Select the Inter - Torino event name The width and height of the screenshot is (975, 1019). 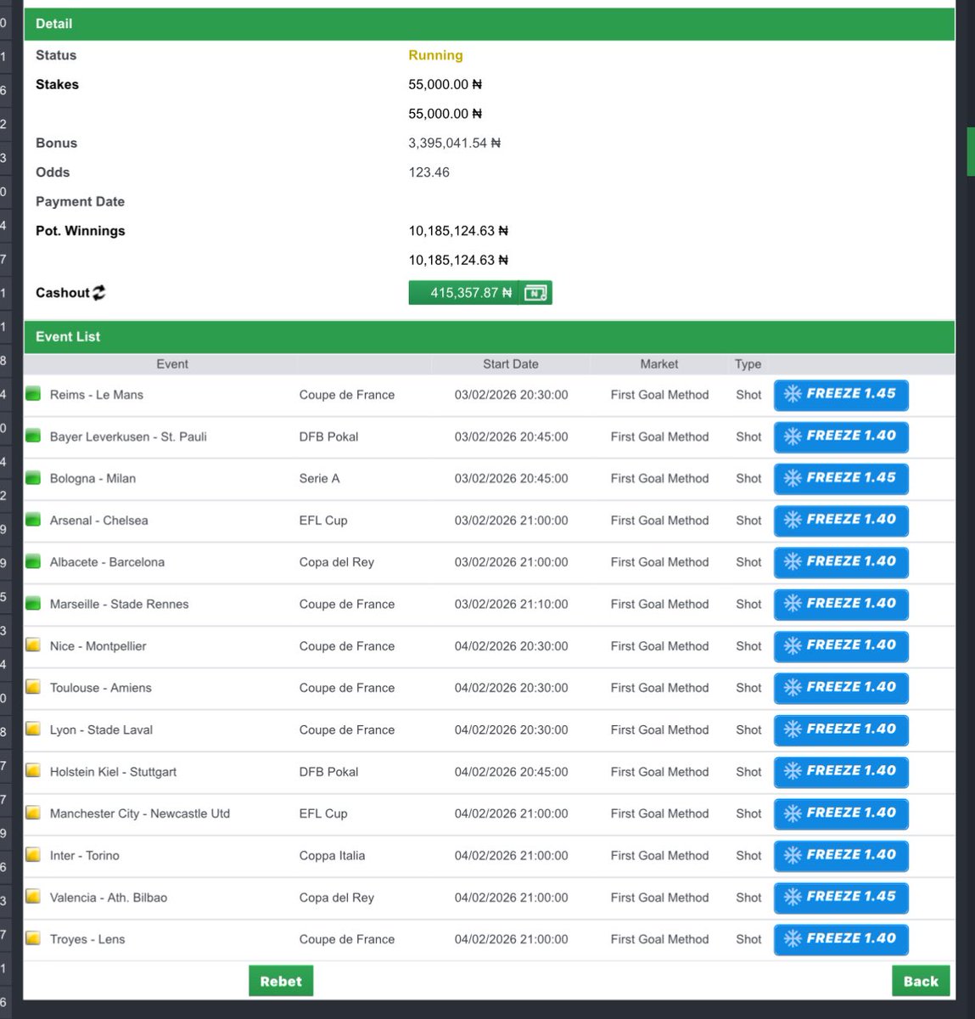[x=85, y=856]
